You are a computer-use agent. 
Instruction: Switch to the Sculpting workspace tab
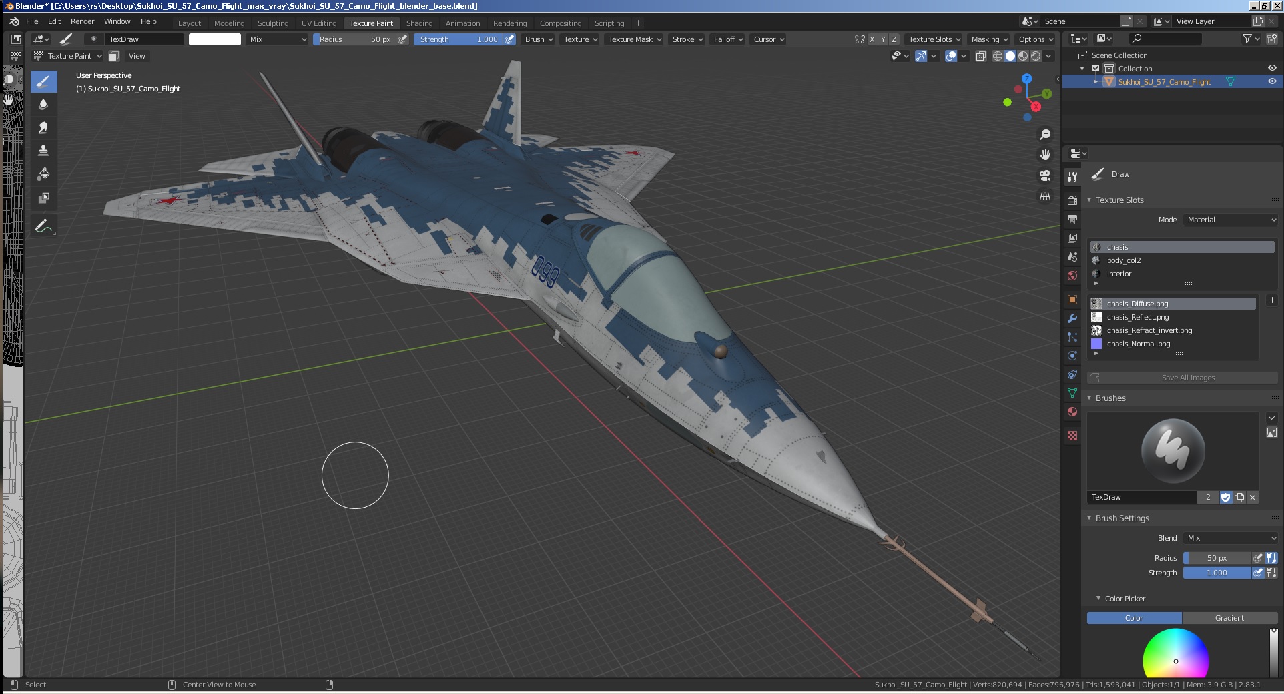(273, 23)
